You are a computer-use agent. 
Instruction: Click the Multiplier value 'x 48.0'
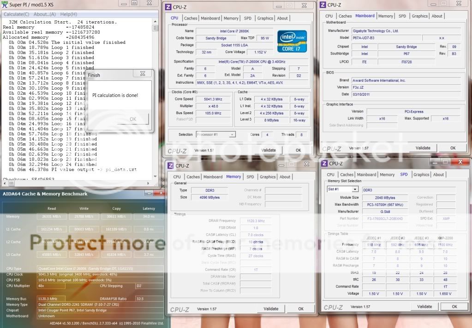point(213,106)
